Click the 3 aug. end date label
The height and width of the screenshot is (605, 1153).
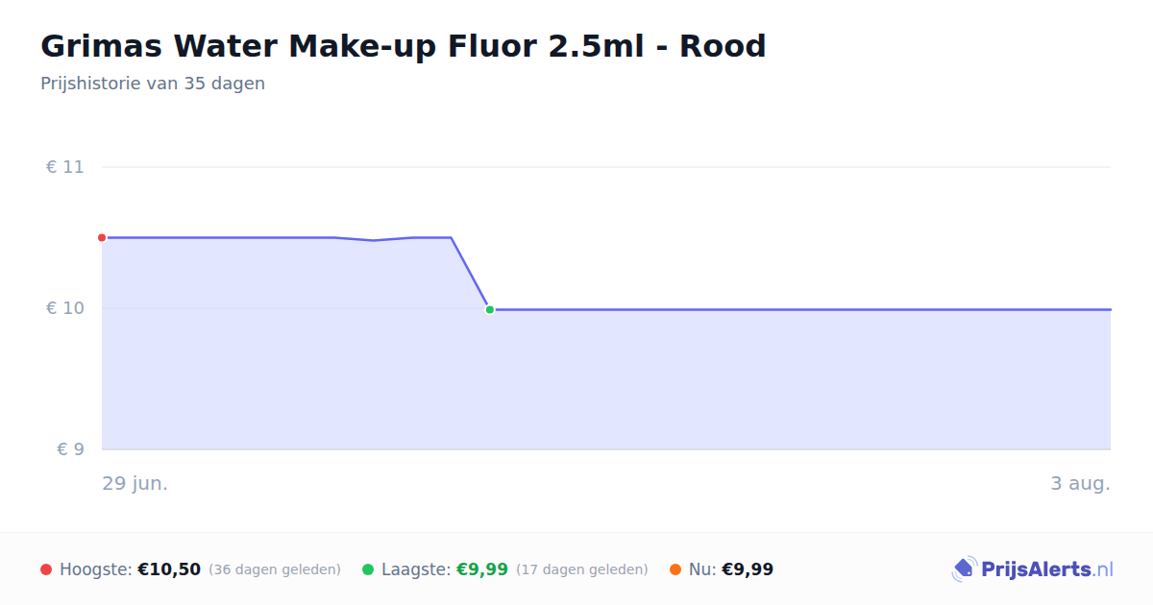click(x=1080, y=483)
